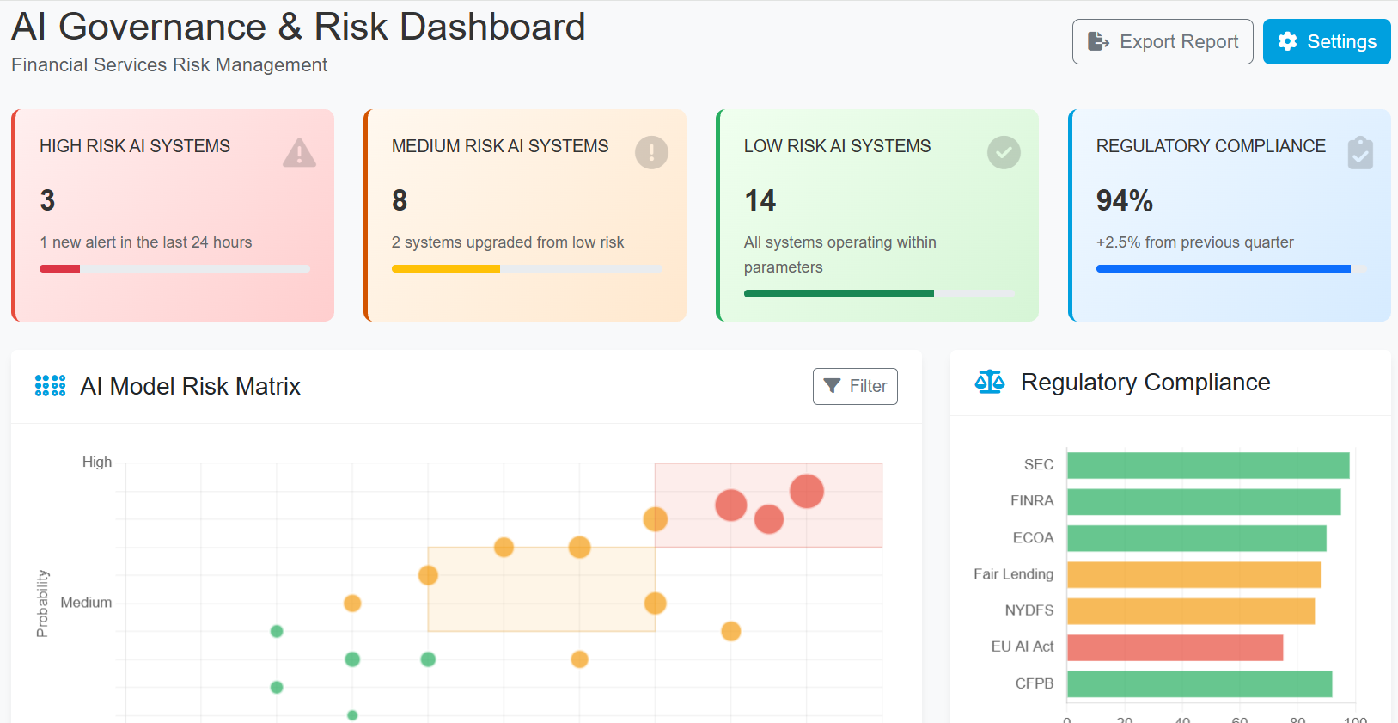
Task: Click the 'AI Governance & Risk Dashboard' heading
Action: point(298,27)
